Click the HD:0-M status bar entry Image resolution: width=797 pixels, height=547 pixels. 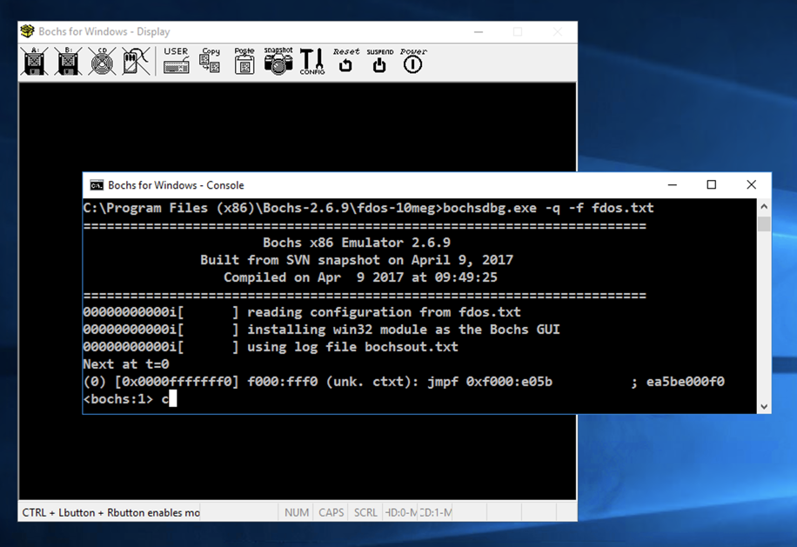pos(400,512)
